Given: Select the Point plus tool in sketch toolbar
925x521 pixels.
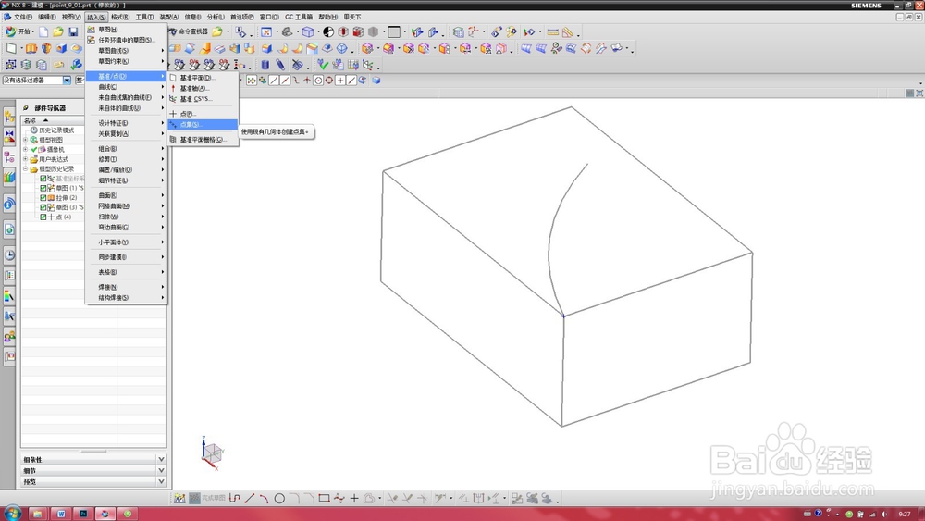Looking at the screenshot, I should (354, 499).
